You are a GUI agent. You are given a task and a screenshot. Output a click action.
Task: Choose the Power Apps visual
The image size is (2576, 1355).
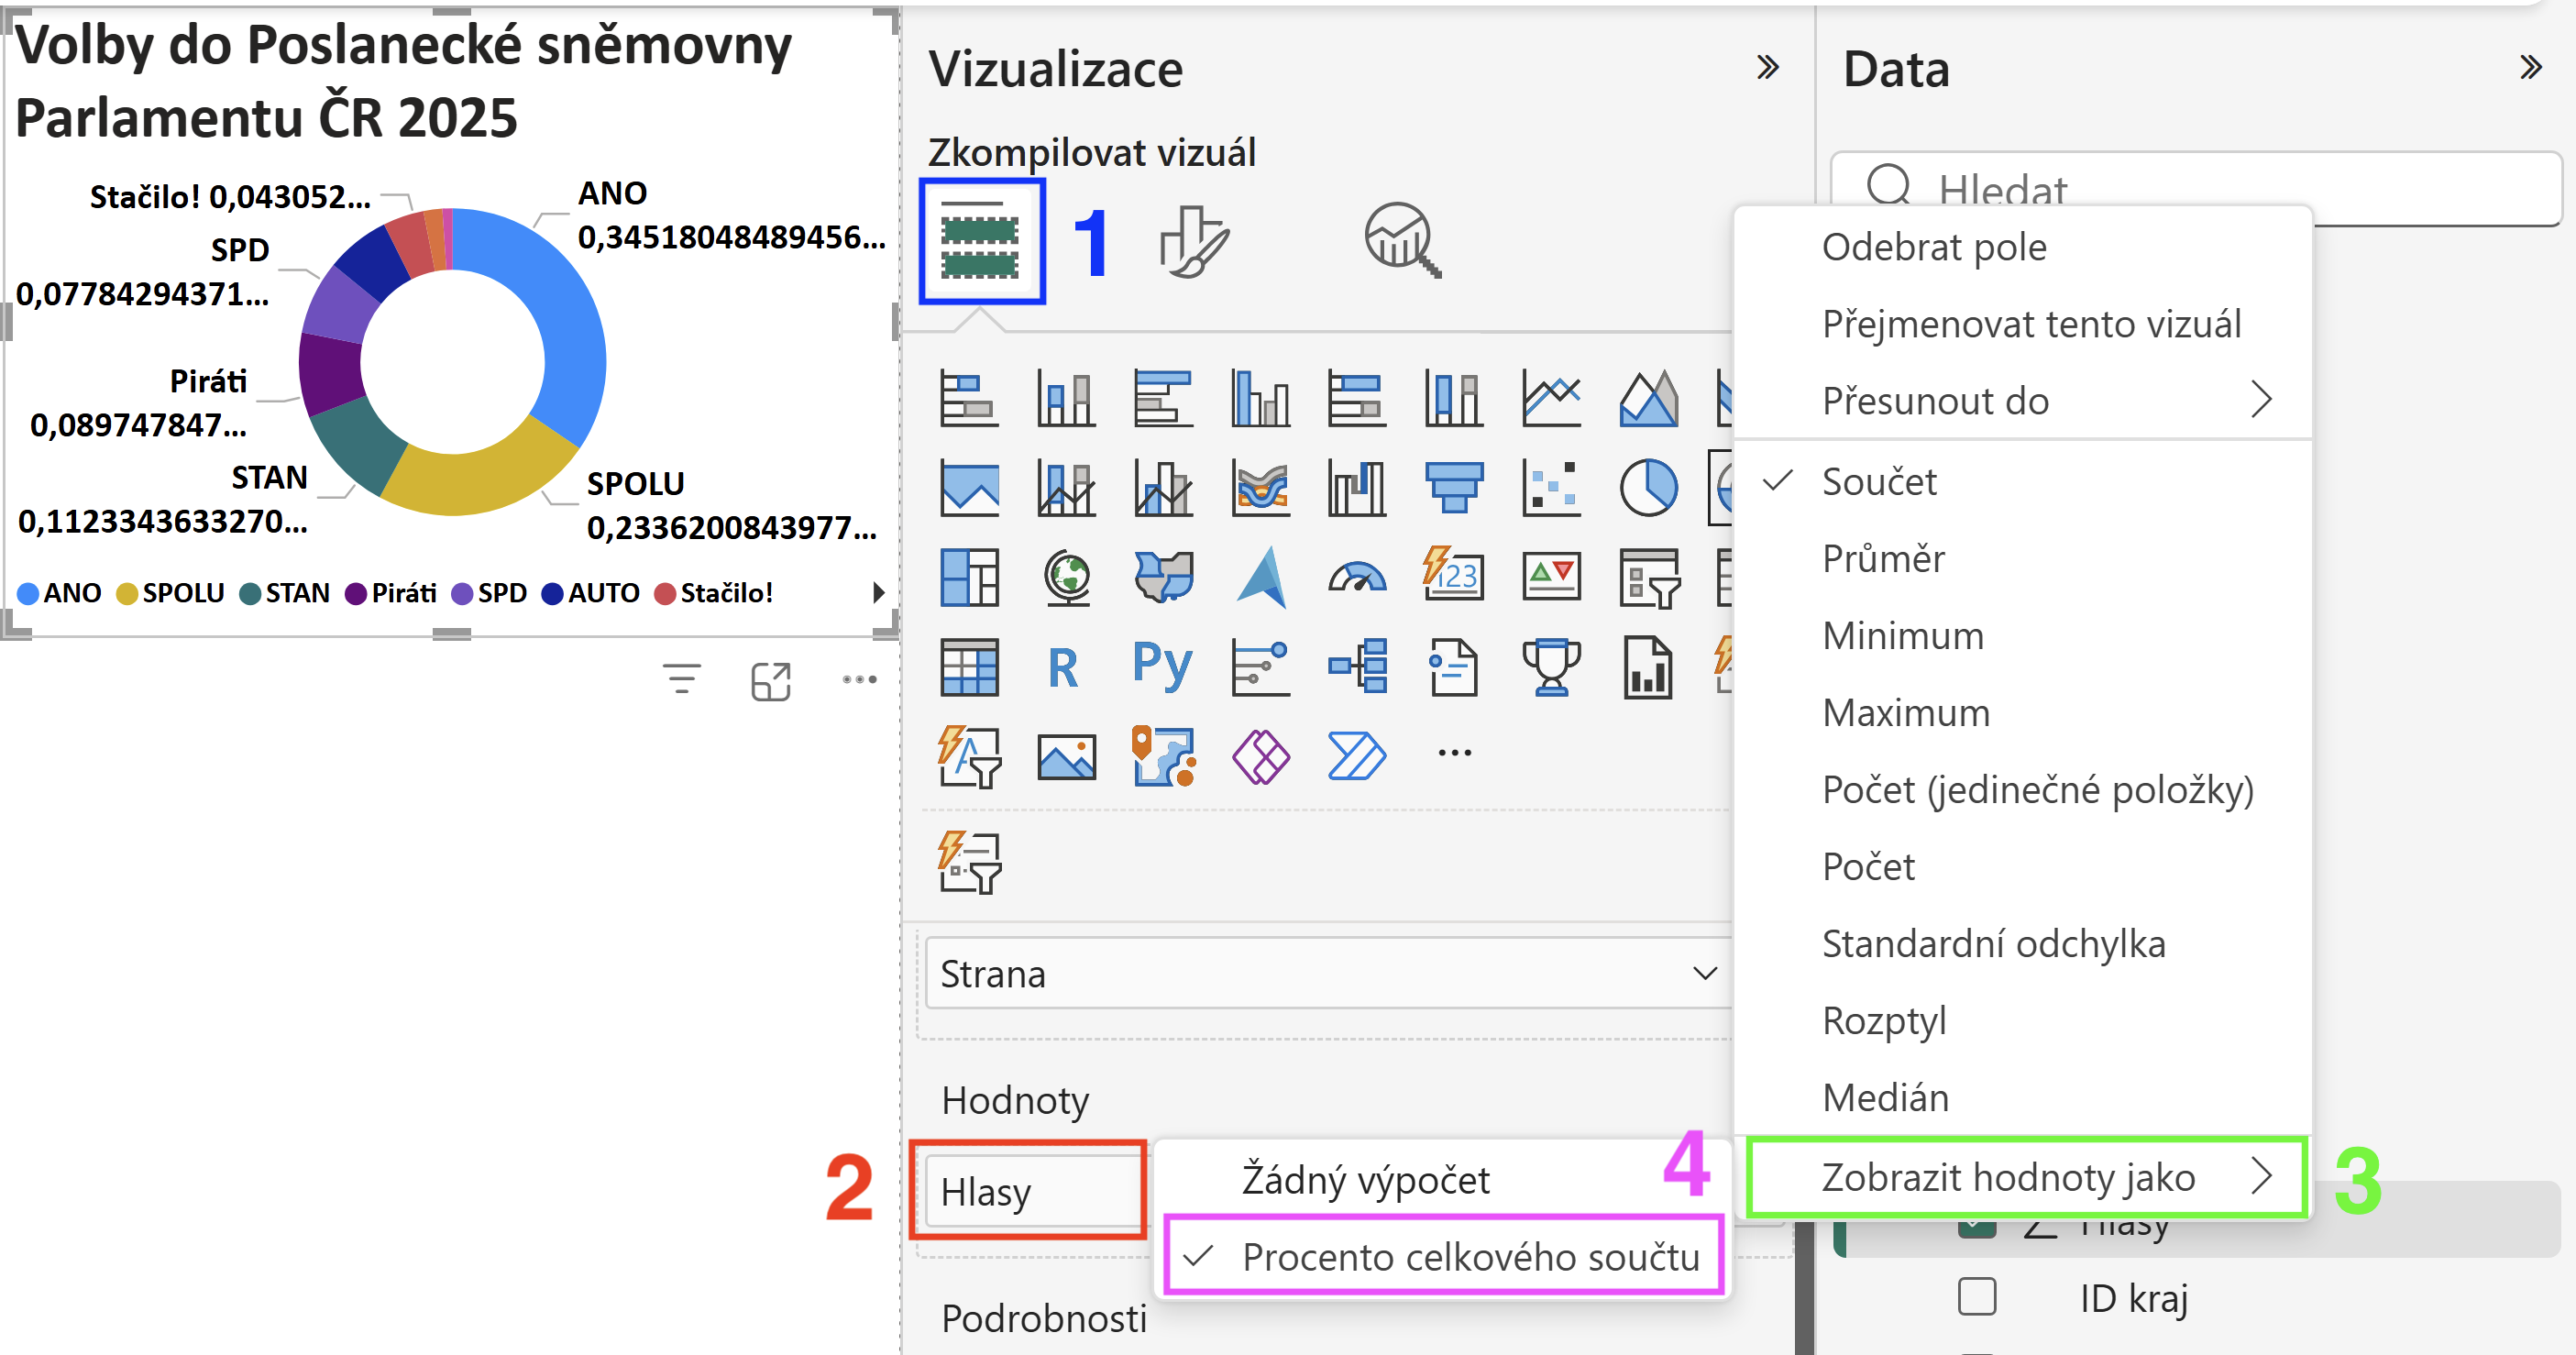[x=1260, y=757]
